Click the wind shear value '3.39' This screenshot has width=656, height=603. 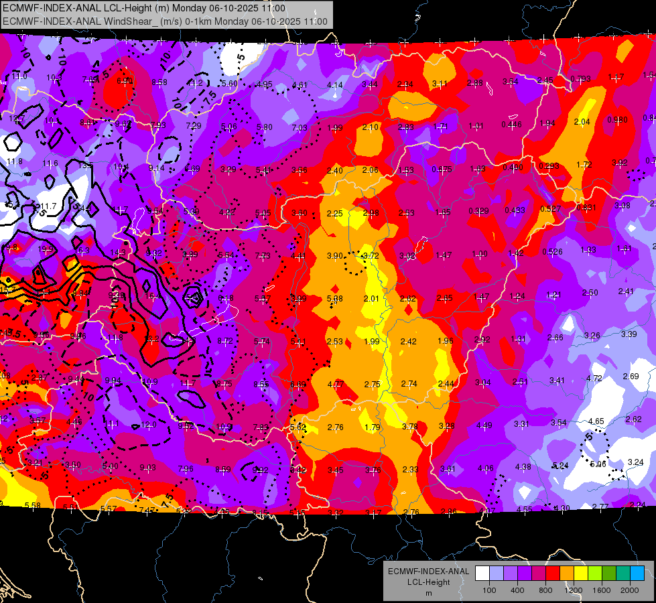[629, 334]
